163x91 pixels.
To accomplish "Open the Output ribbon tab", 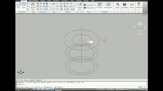I will (86, 1).
